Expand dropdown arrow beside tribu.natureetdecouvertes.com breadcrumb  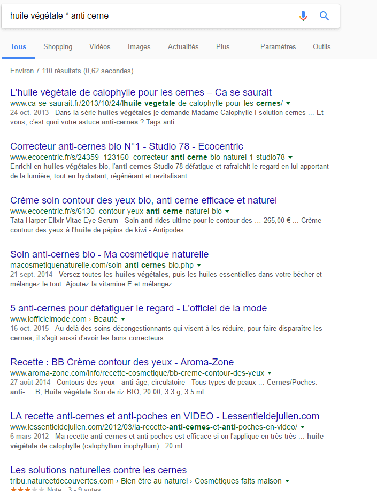click(x=287, y=481)
